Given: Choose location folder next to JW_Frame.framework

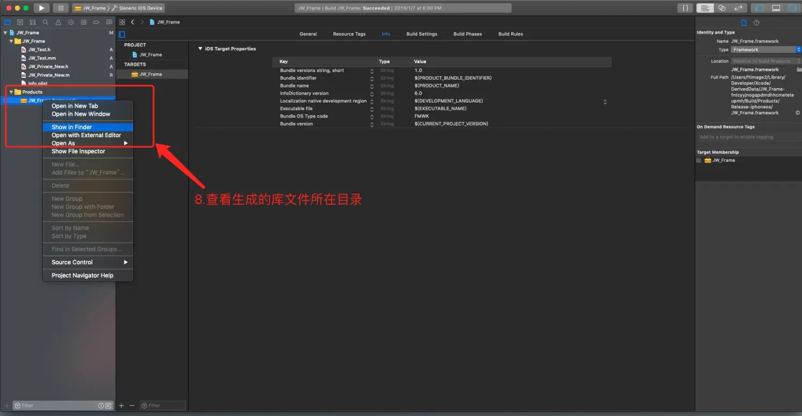Looking at the screenshot, I should 799,69.
